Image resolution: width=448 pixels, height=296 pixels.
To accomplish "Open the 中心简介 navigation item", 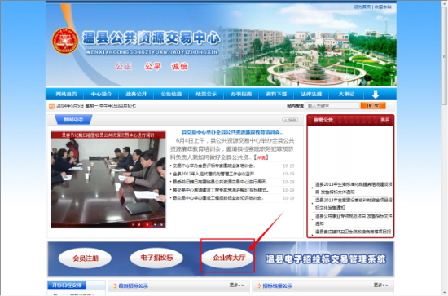I will (101, 94).
